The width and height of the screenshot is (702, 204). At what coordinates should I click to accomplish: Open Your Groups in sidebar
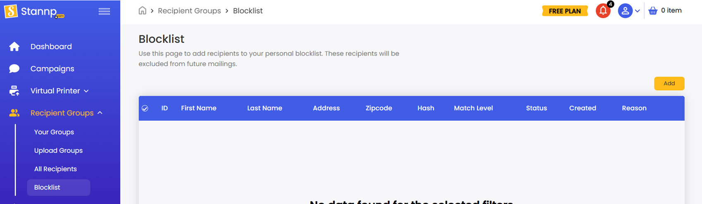click(x=54, y=132)
